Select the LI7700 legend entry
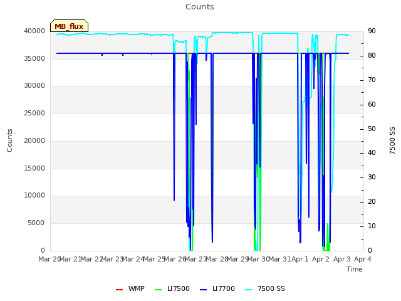The height and width of the screenshot is (301, 401). point(217,288)
